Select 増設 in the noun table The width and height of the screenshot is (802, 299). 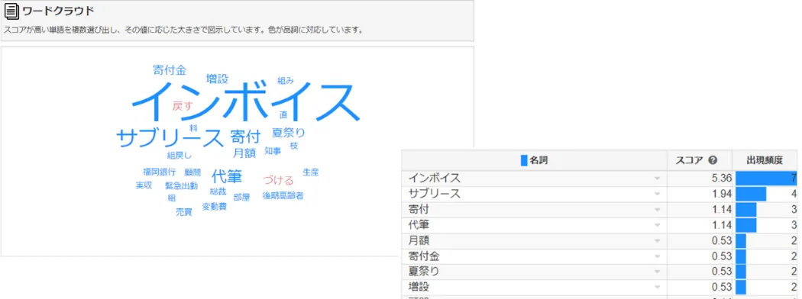point(419,288)
